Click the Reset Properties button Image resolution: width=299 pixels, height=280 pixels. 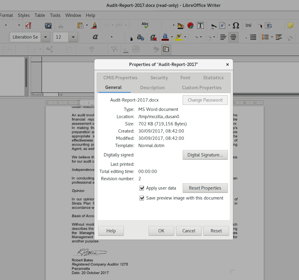205,188
